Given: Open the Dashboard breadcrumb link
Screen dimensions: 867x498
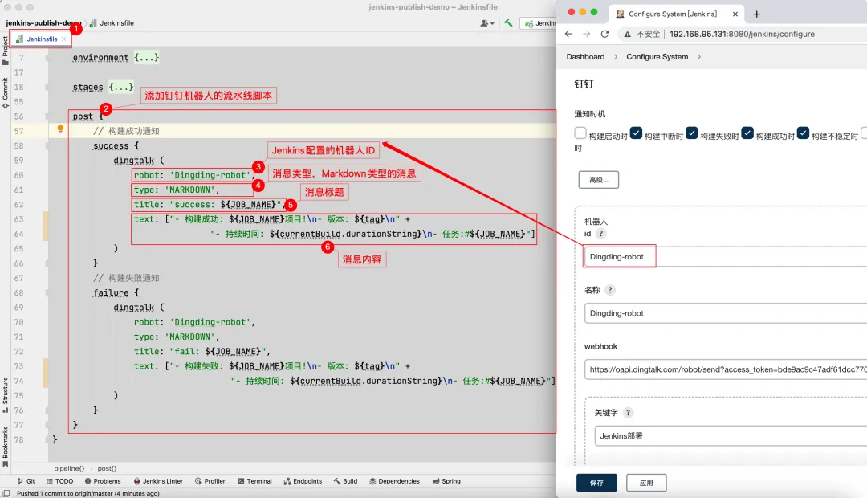Looking at the screenshot, I should [585, 56].
